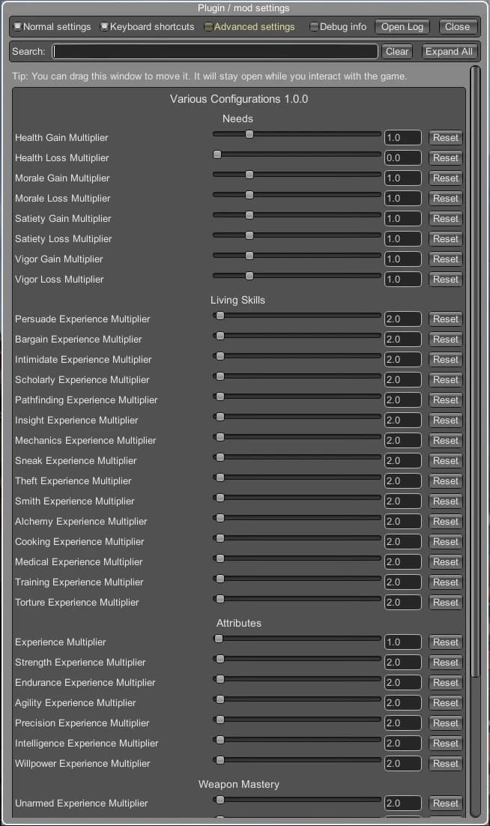This screenshot has height=826, width=490.
Task: Click the Satiety Gain Multiplier label
Action: coord(63,219)
